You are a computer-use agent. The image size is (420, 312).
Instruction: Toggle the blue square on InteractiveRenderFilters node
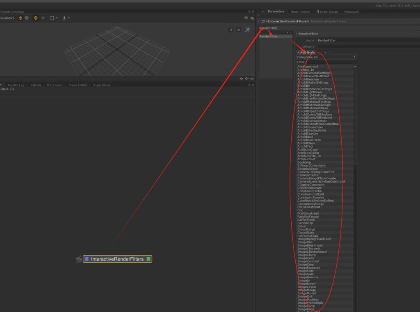(87, 259)
